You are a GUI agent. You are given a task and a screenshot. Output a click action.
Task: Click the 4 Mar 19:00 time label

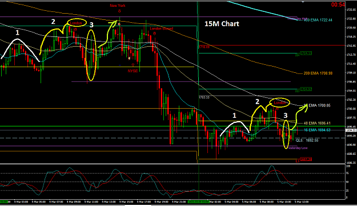(x=162, y=201)
